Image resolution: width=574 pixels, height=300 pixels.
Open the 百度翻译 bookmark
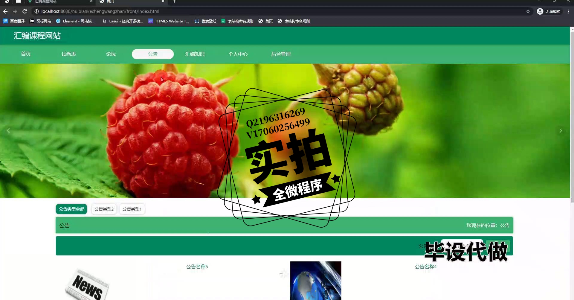coord(14,21)
